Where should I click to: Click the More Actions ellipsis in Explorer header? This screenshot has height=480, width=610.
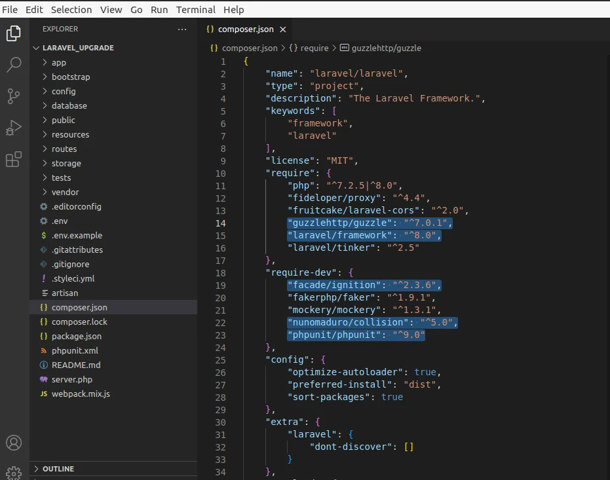(181, 29)
